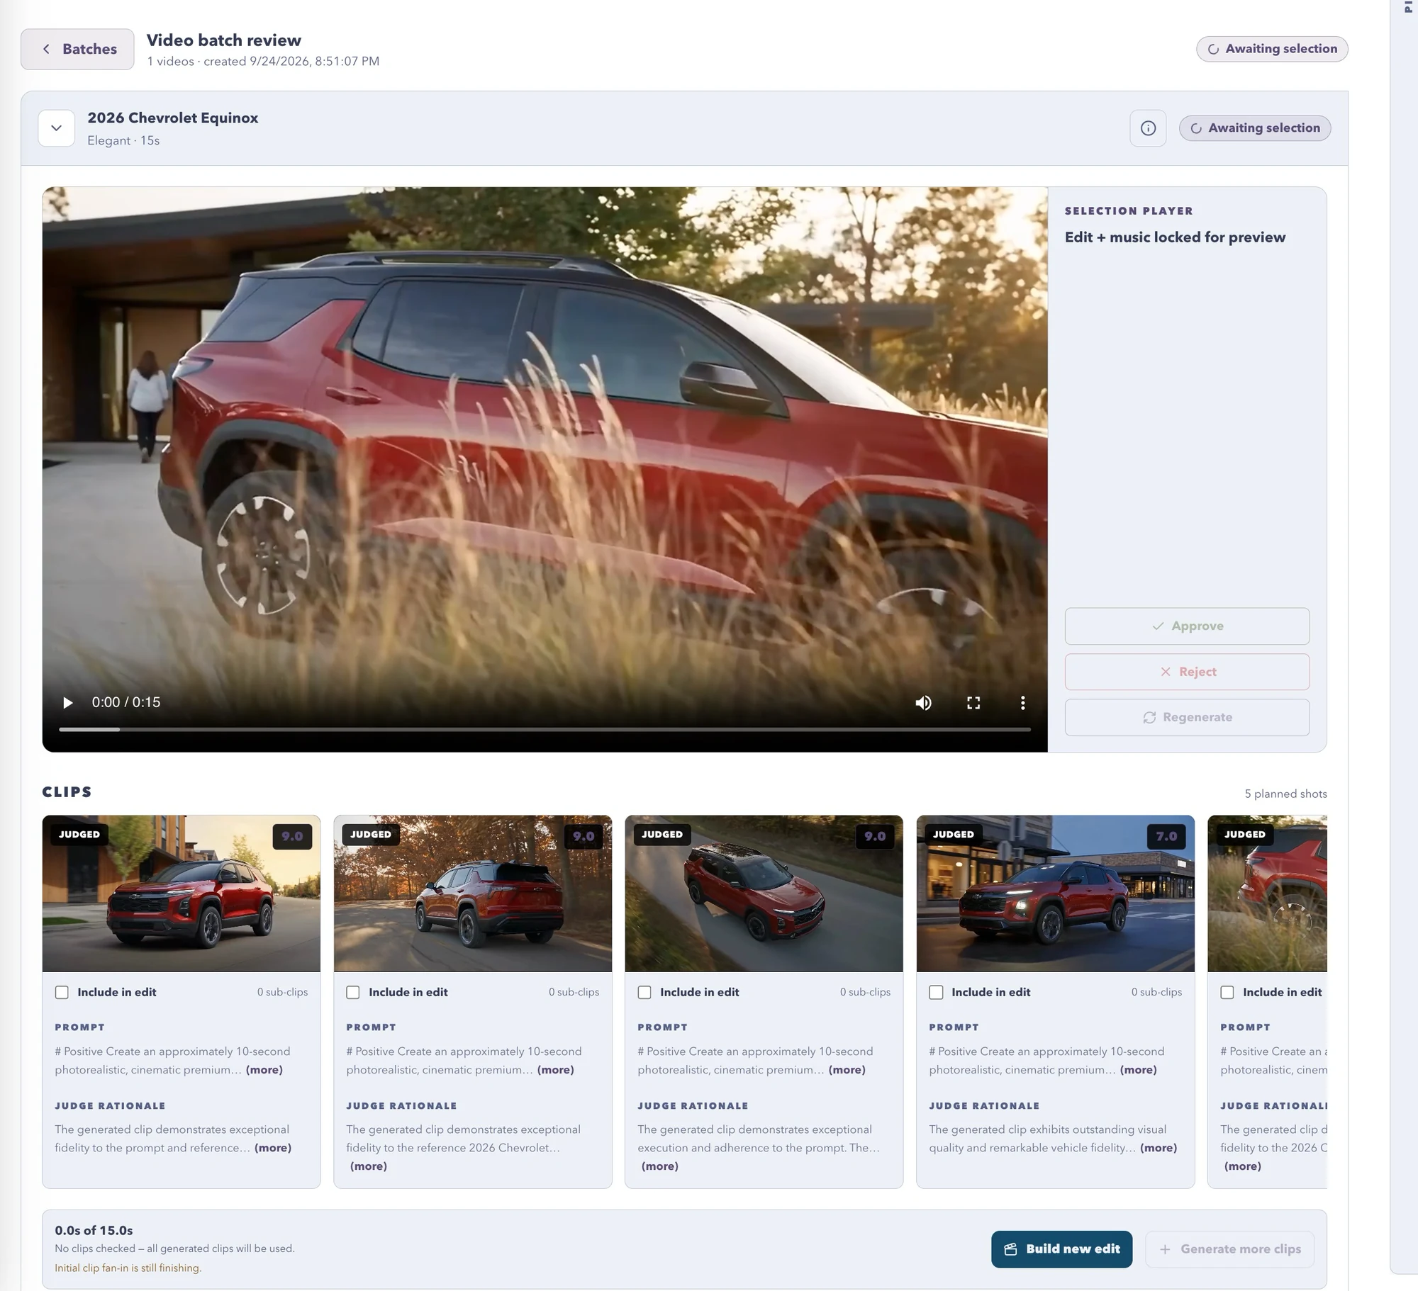The height and width of the screenshot is (1291, 1418).
Task: Expand second clip prompt with (more)
Action: pos(556,1069)
